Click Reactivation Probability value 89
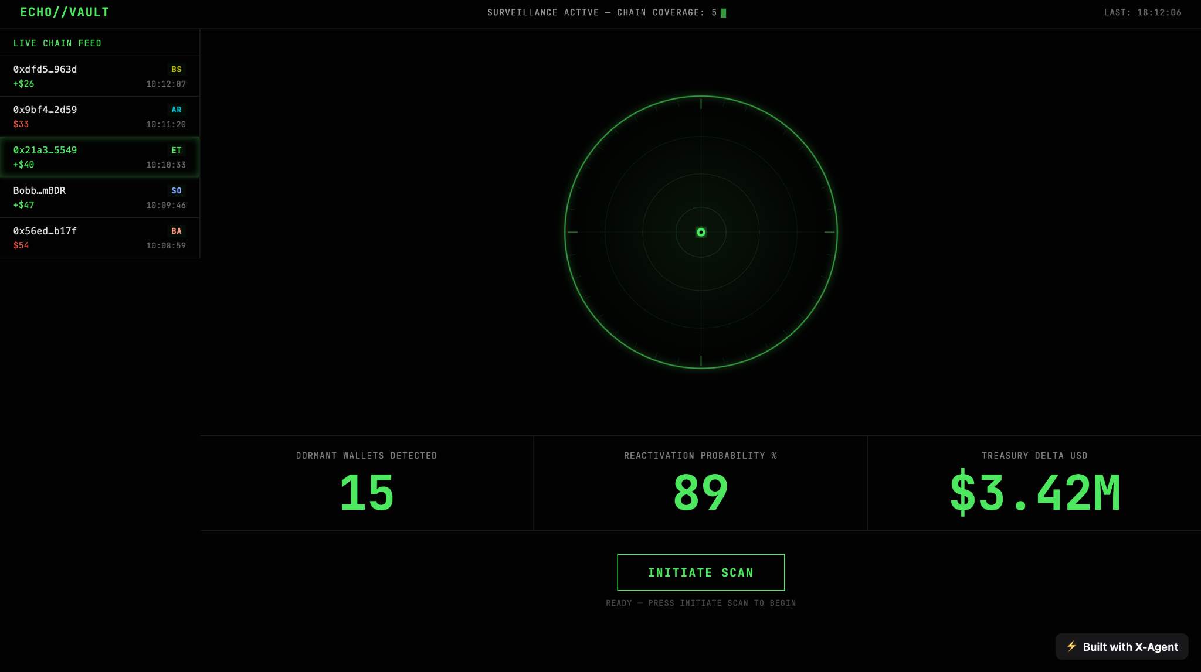 701,493
